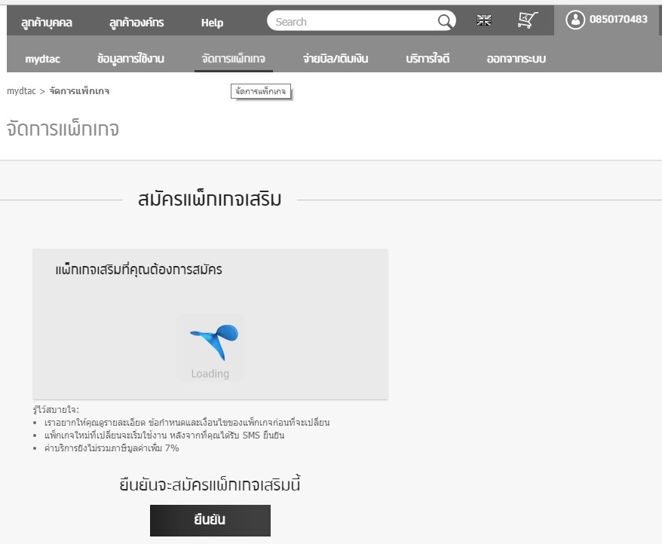Click ยืนยันจะสมัครแพ็กเกจเสริมนี้ heading
Screen dimensions: 662x544
[210, 484]
